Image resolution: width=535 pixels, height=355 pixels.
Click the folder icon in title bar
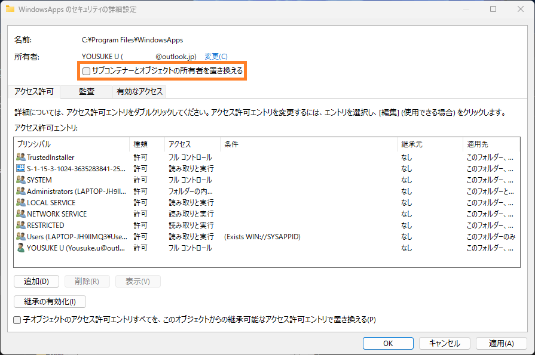pyautogui.click(x=10, y=9)
